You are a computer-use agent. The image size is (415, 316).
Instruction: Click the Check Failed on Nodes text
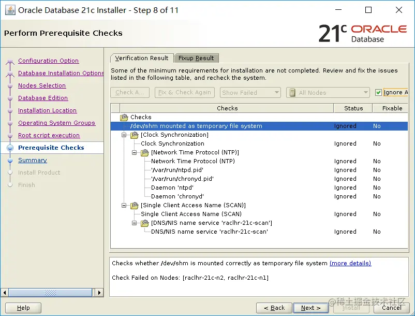pyautogui.click(x=190, y=278)
